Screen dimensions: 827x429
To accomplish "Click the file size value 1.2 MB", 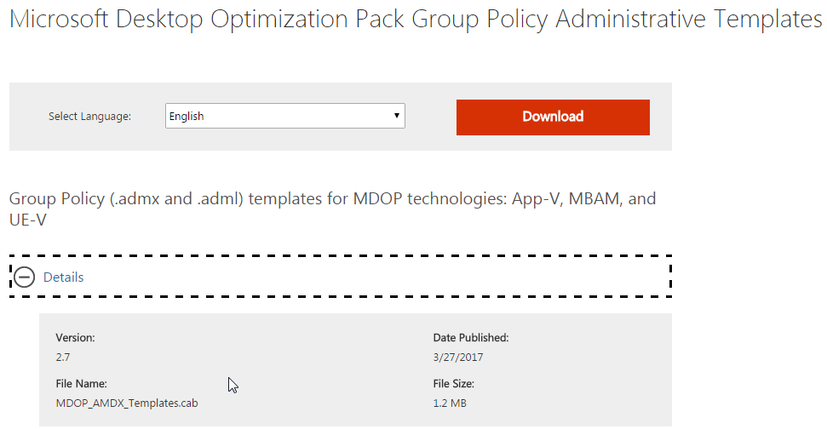I will 450,403.
